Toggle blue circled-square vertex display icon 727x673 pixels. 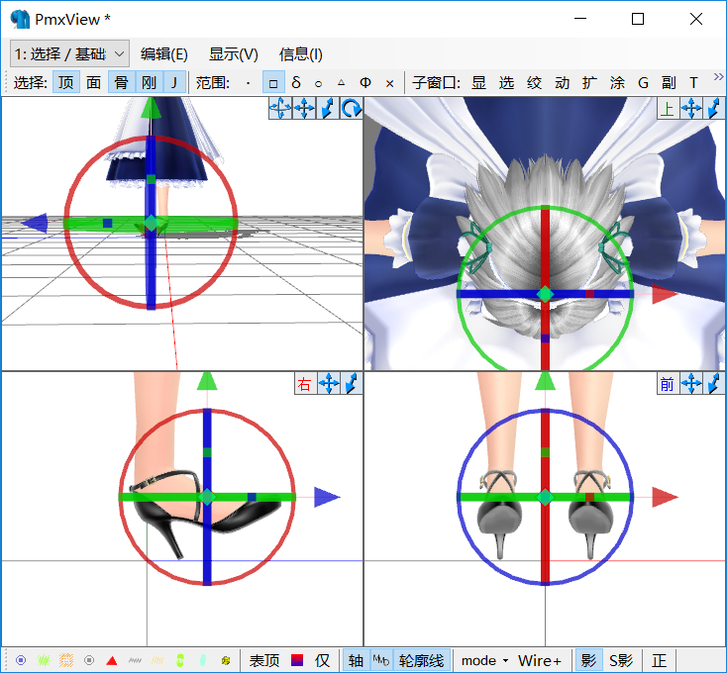point(21,660)
